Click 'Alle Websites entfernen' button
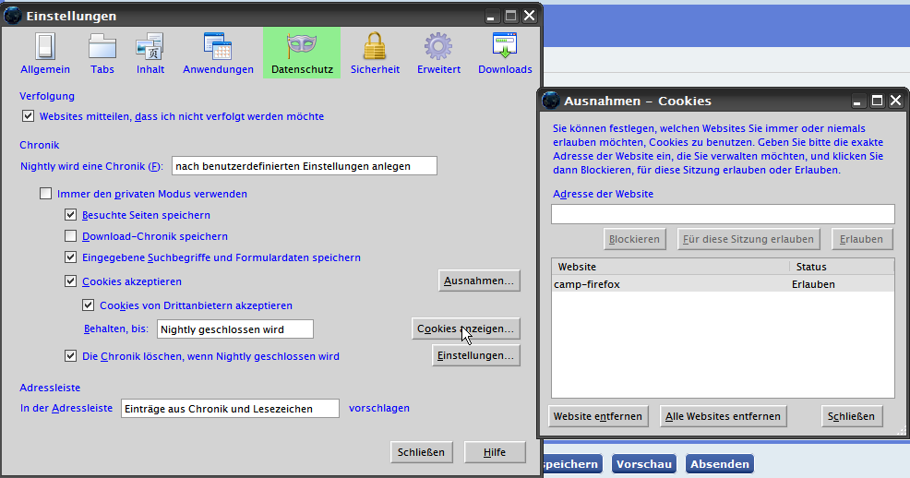Image resolution: width=910 pixels, height=478 pixels. click(723, 416)
